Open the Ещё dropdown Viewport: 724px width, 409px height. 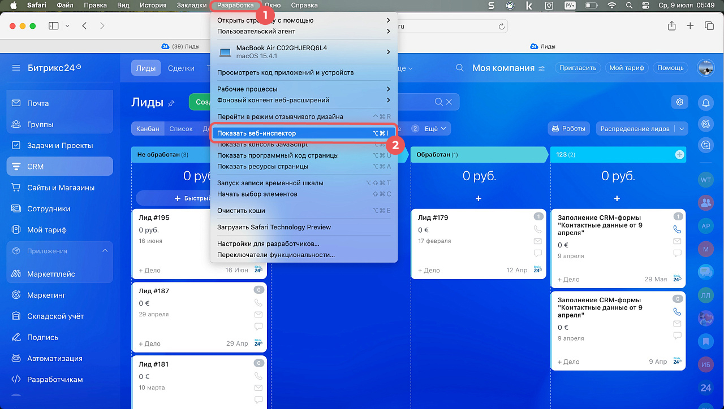pyautogui.click(x=436, y=129)
